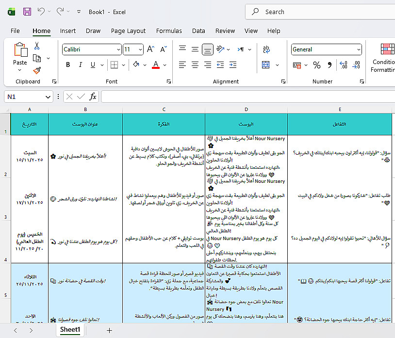Open font color palette arrow
395x338 pixels.
point(165,65)
